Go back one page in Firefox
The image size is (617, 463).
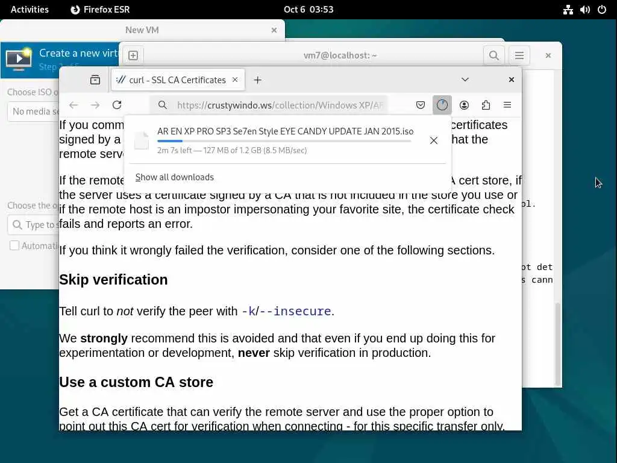(x=74, y=105)
